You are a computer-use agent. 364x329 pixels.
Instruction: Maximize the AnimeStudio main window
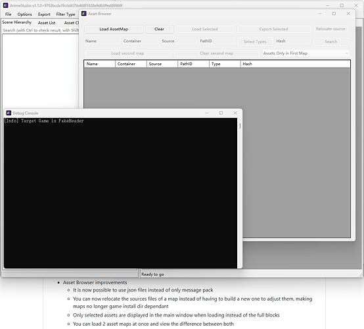[x=342, y=5]
